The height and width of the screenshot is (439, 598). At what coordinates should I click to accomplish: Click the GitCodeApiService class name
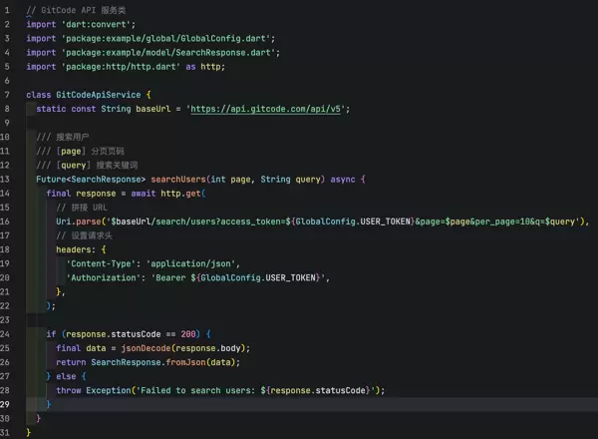tap(99, 94)
